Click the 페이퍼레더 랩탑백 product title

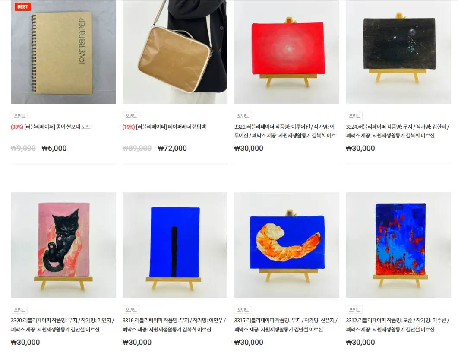(x=164, y=127)
